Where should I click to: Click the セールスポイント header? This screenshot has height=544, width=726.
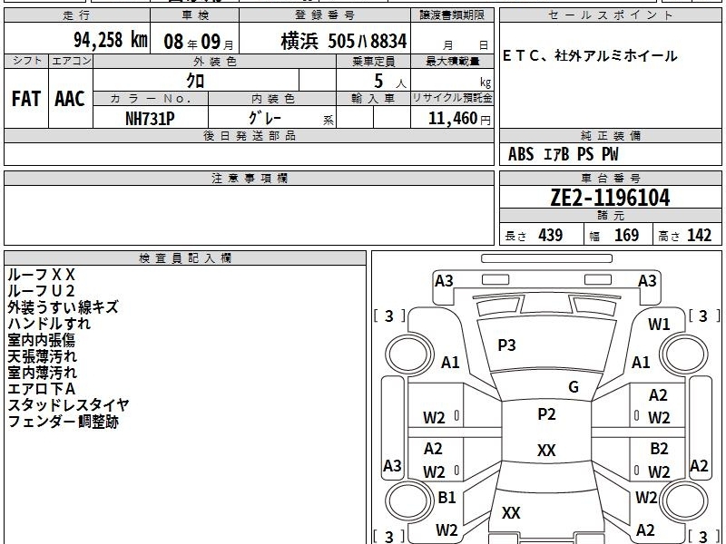(610, 15)
